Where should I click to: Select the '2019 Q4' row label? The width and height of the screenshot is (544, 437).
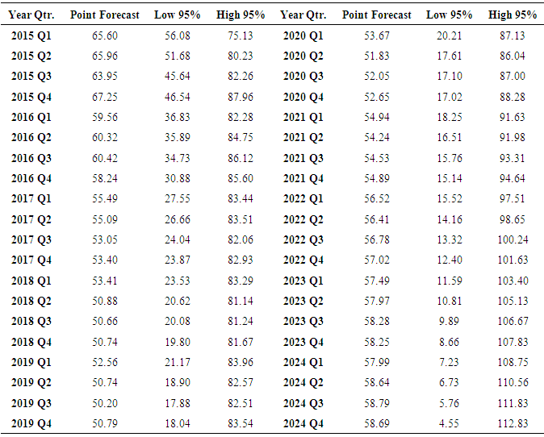[31, 423]
